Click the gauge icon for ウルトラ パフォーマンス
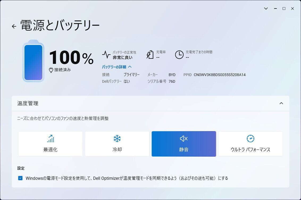This screenshot has width=301, height=200. coord(250,139)
